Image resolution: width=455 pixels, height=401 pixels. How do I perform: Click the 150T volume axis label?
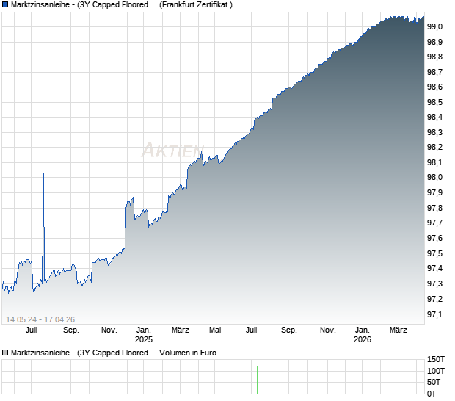pos(436,359)
